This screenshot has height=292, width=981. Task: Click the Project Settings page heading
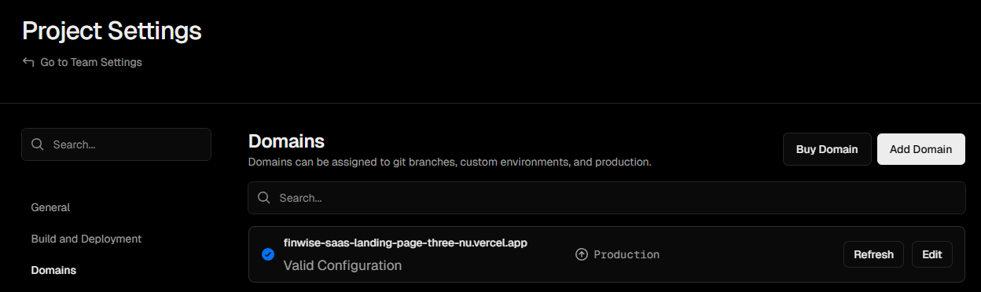(112, 31)
